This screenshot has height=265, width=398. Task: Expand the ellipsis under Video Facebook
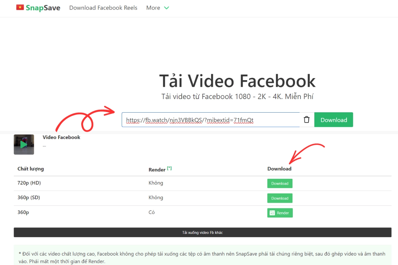coord(44,145)
